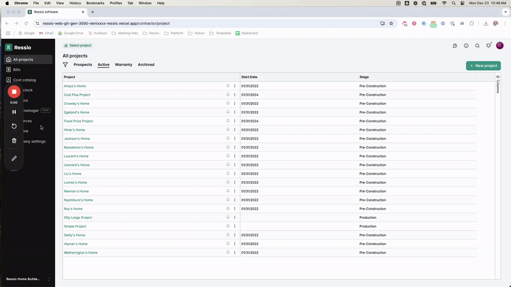This screenshot has height=287, width=511.
Task: Open the three-dot menu for Crowley's Home
Action: pyautogui.click(x=234, y=103)
